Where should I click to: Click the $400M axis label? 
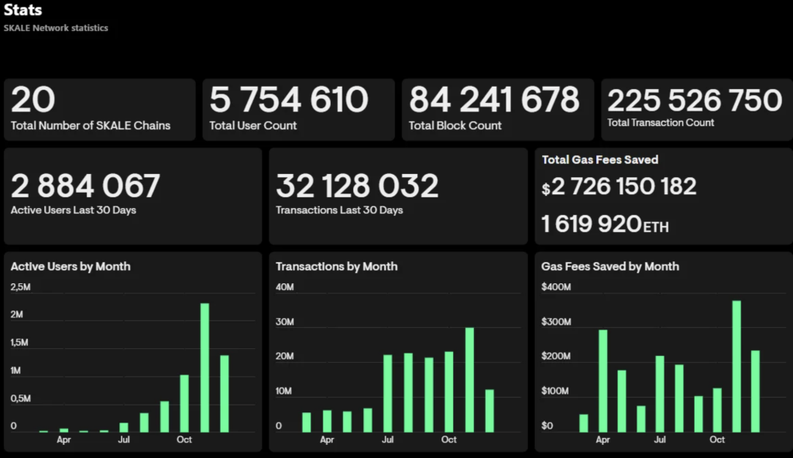point(556,287)
